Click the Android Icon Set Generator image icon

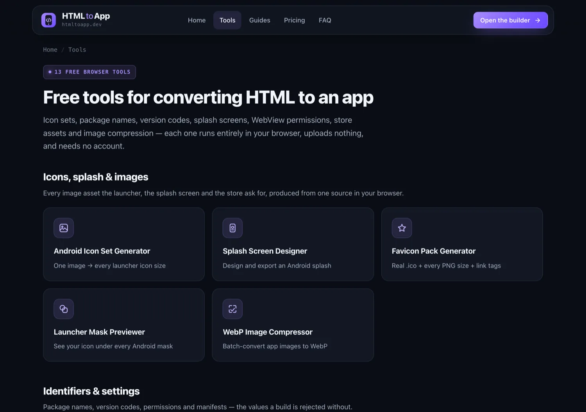point(64,228)
